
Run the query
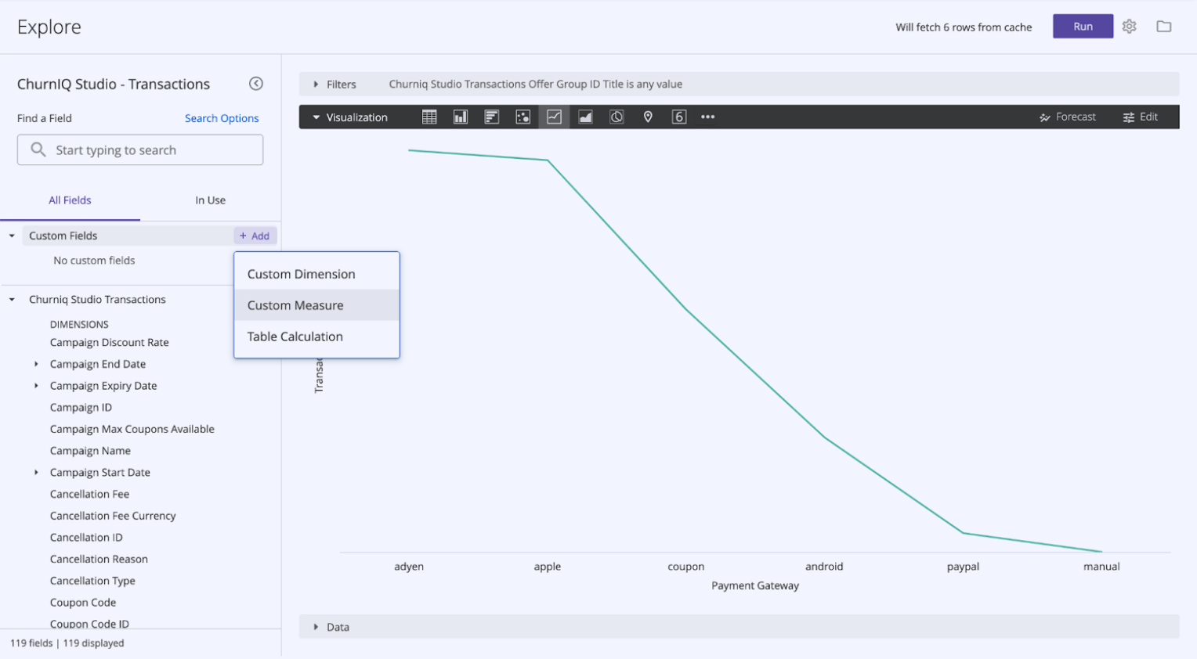coord(1083,27)
